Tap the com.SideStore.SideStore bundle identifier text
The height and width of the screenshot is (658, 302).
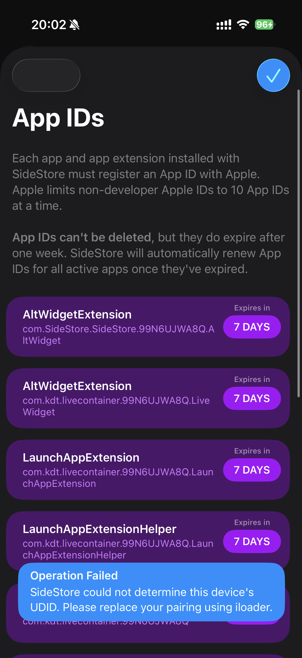coord(118,335)
